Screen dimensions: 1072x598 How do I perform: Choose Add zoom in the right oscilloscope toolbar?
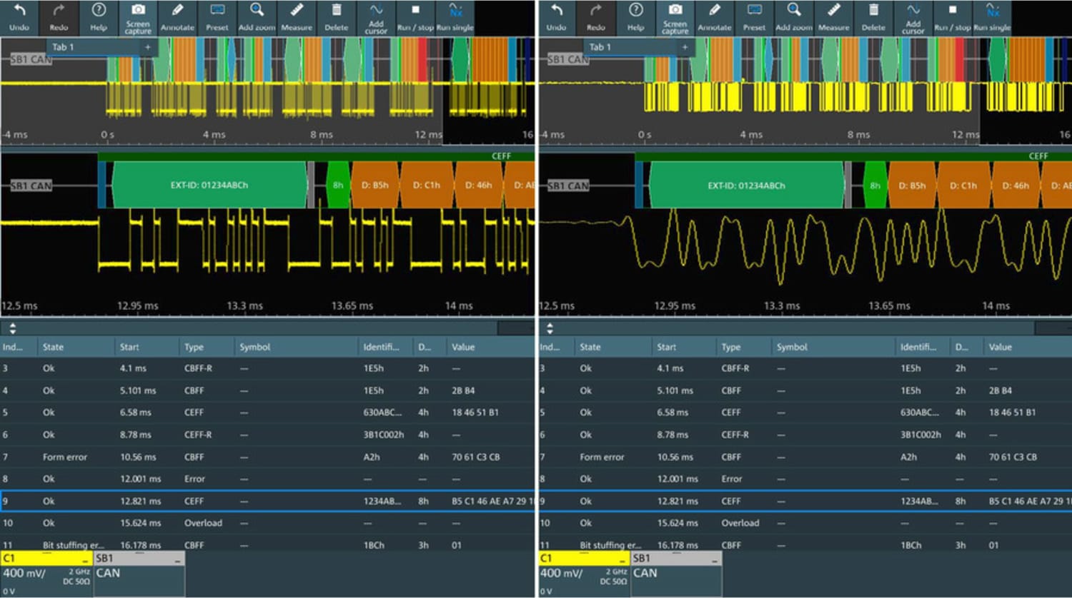[x=794, y=18]
